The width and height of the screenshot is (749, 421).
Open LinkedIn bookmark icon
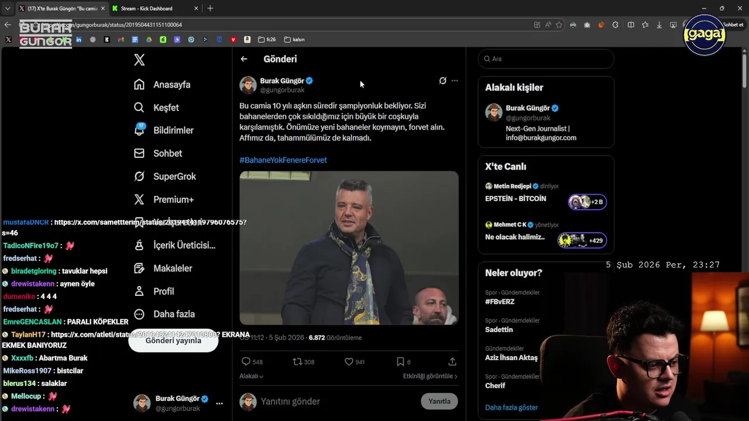[78, 40]
